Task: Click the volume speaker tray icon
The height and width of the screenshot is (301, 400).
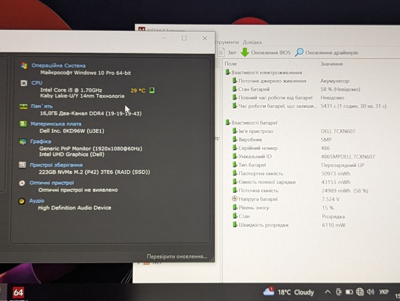Action: click(x=370, y=292)
